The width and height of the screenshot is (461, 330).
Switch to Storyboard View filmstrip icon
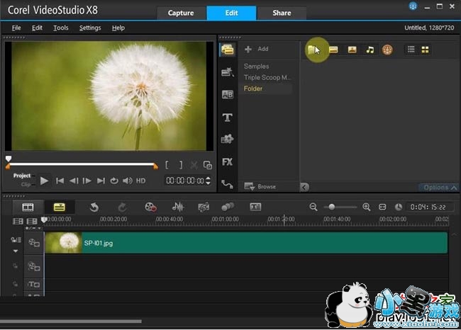pyautogui.click(x=28, y=207)
